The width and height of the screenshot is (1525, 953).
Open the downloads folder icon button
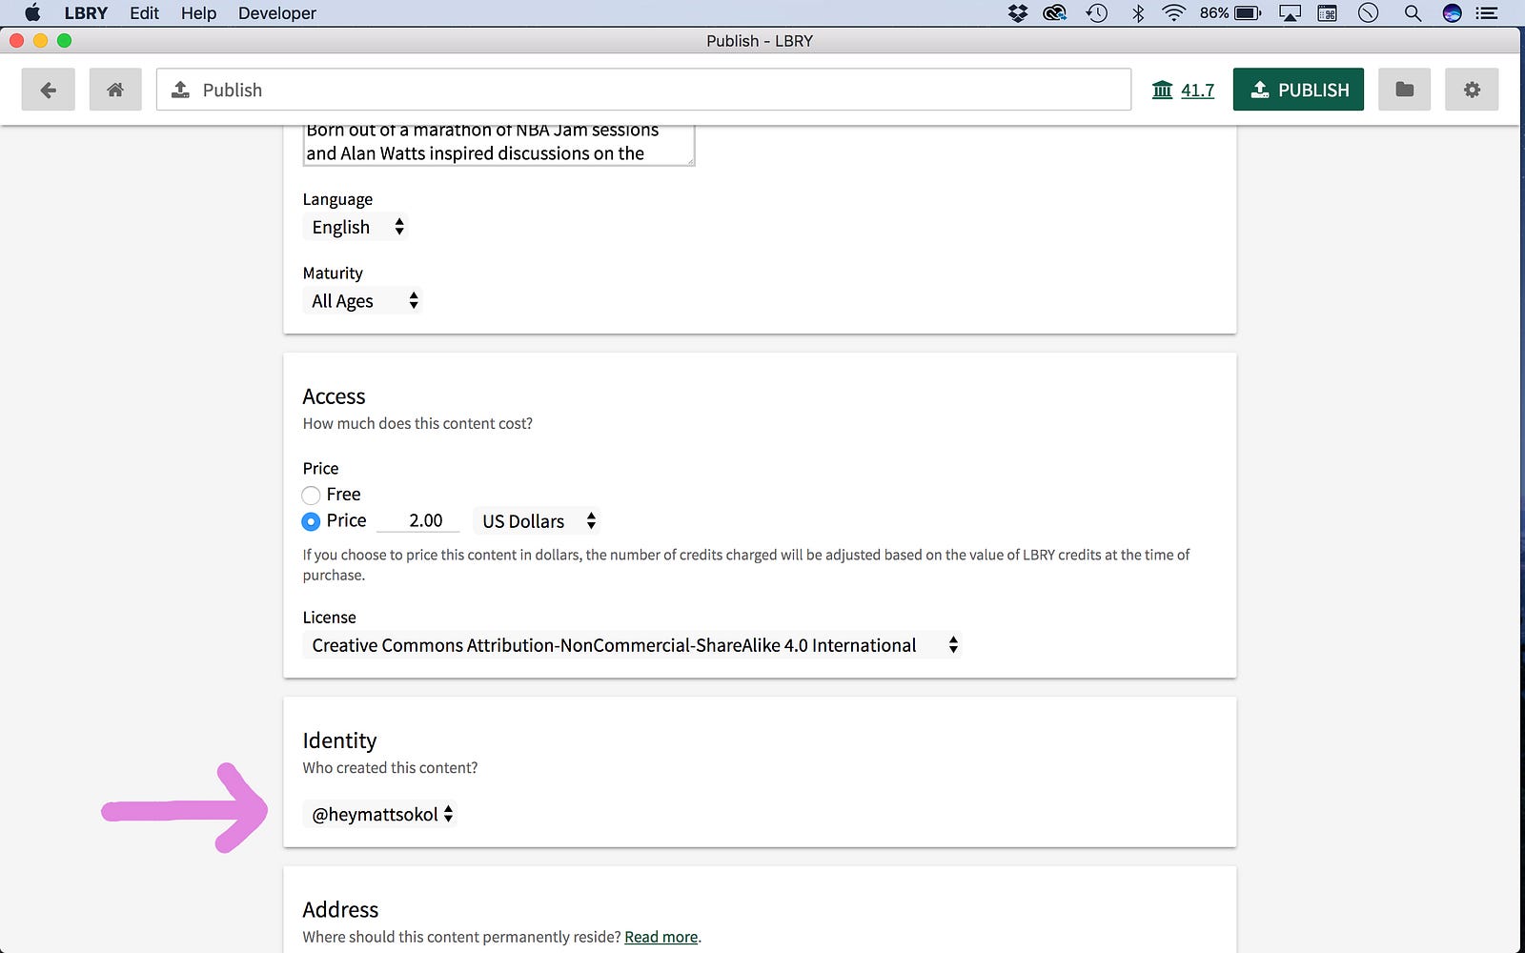(x=1404, y=90)
